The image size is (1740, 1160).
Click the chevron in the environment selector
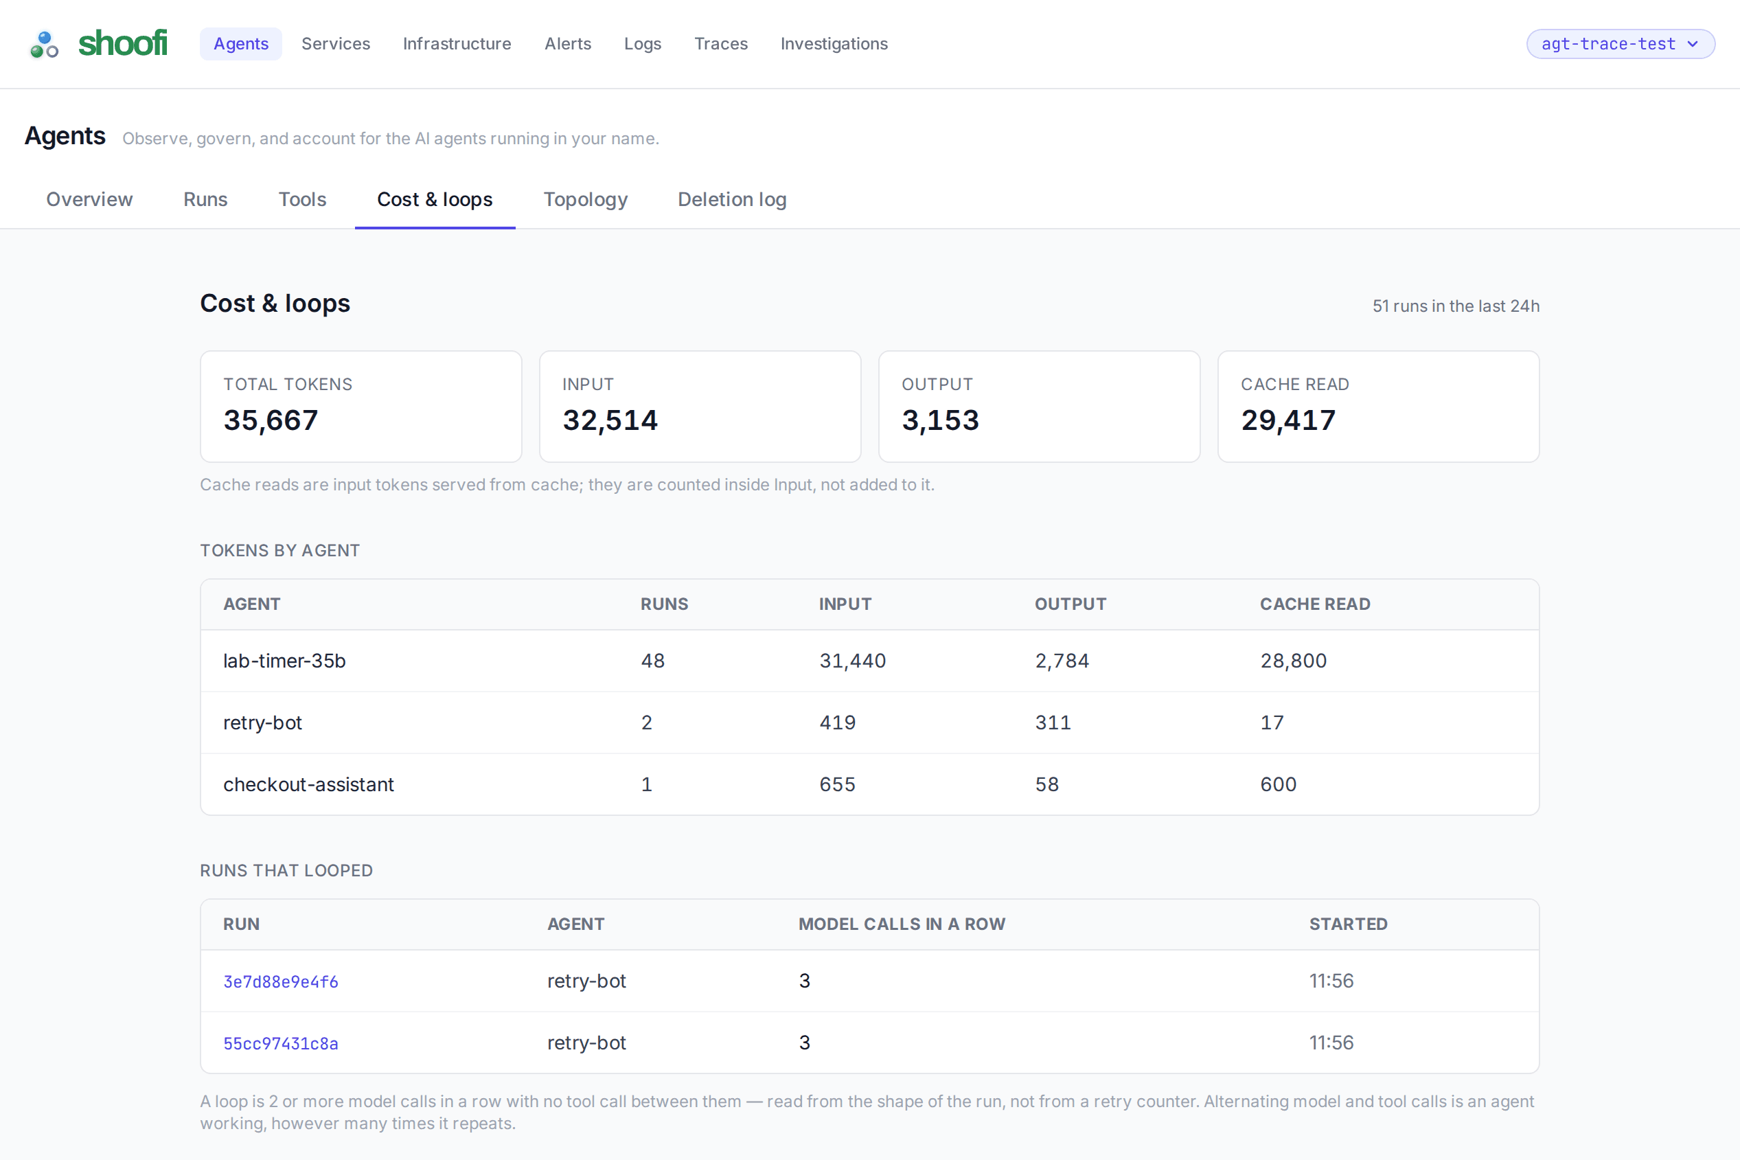pyautogui.click(x=1693, y=45)
